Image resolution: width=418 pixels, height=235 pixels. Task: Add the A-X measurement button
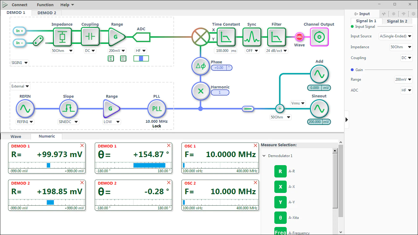click(280, 187)
